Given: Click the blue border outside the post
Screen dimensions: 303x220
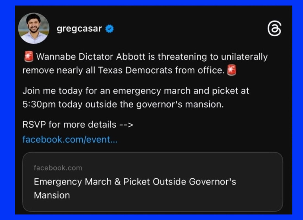Looking at the screenshot, I should click(7, 110).
